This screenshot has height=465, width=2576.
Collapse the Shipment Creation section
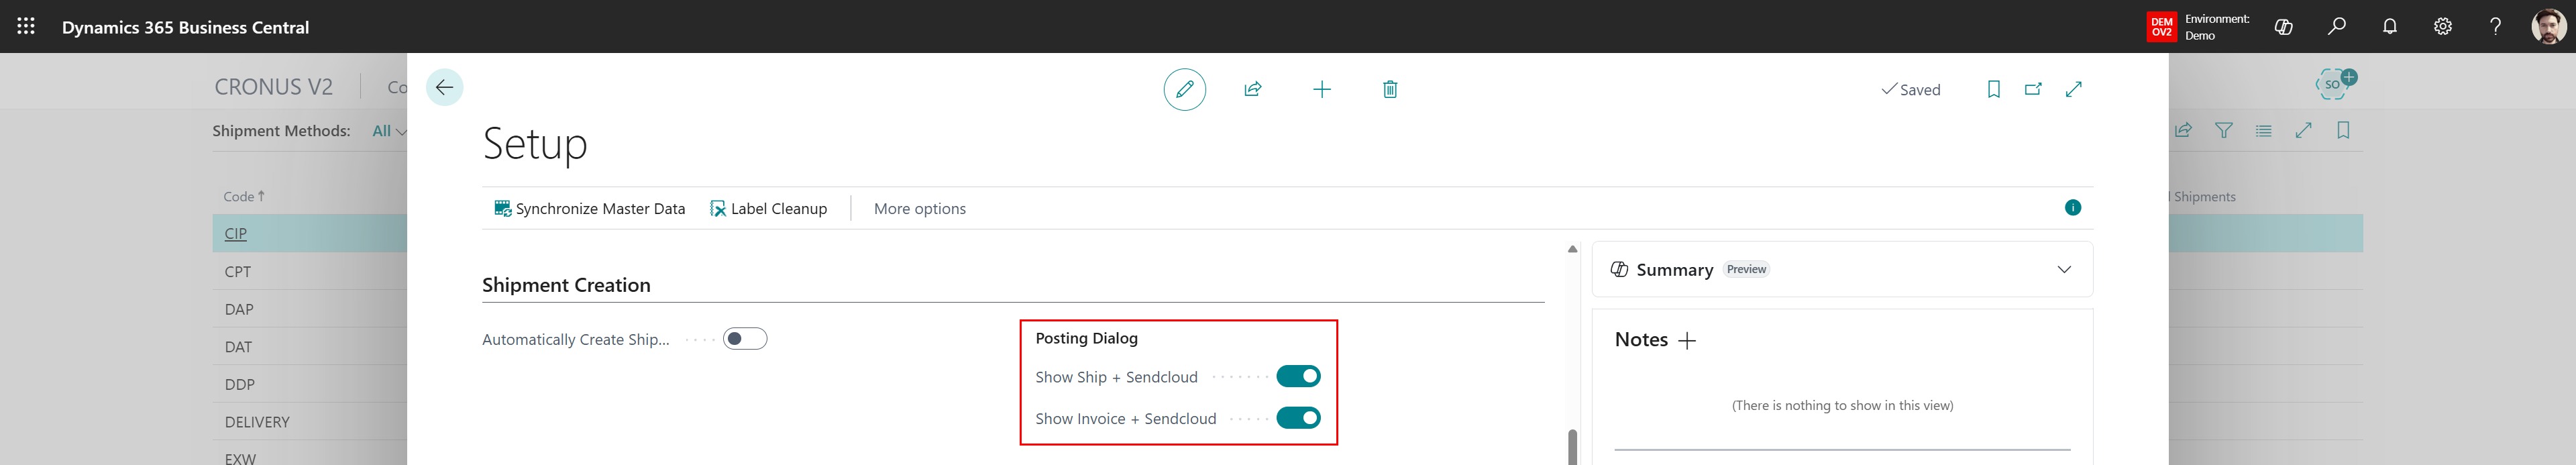(566, 285)
